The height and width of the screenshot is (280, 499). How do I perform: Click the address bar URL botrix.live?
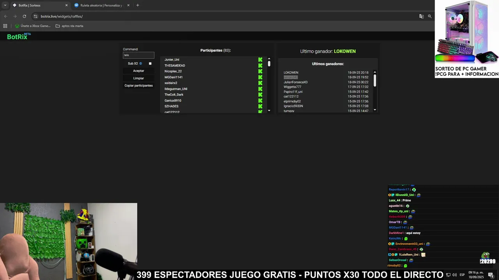pos(62,16)
